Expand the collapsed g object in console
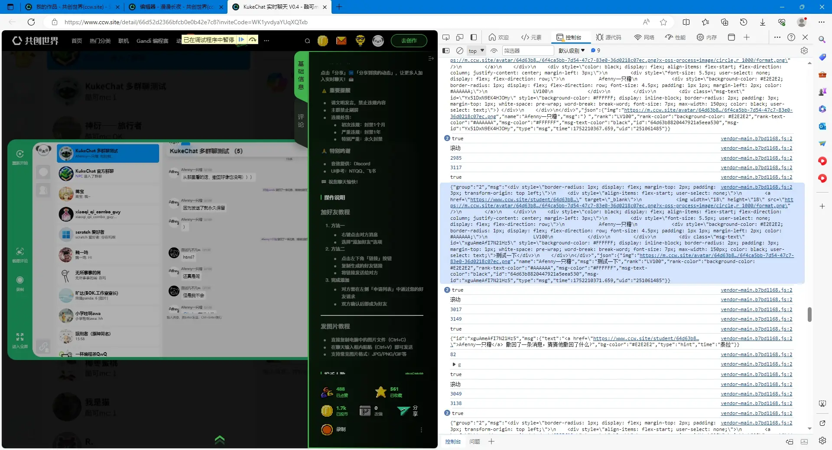Viewport: 832px width, 450px height. (454, 364)
